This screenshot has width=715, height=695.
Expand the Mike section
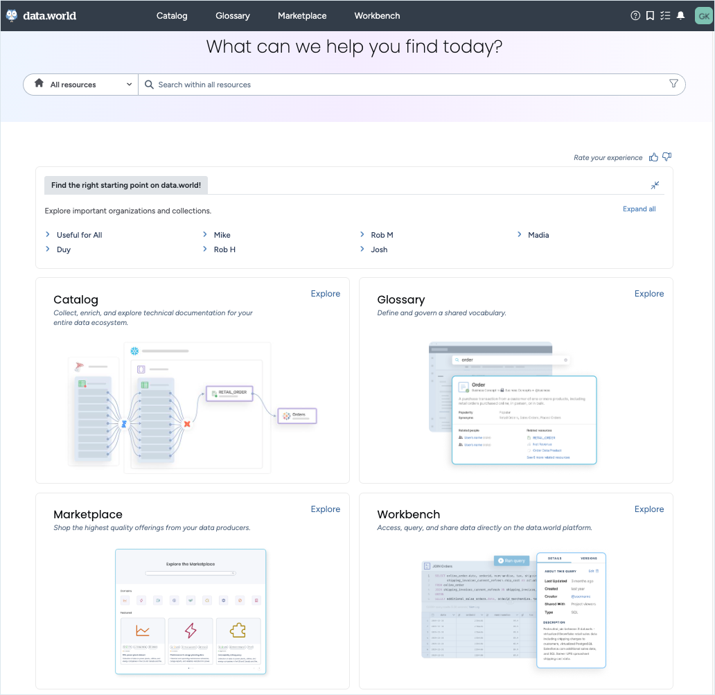tap(205, 234)
